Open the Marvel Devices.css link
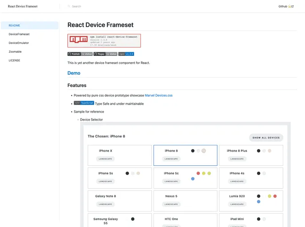The width and height of the screenshot is (305, 227). coord(159,95)
